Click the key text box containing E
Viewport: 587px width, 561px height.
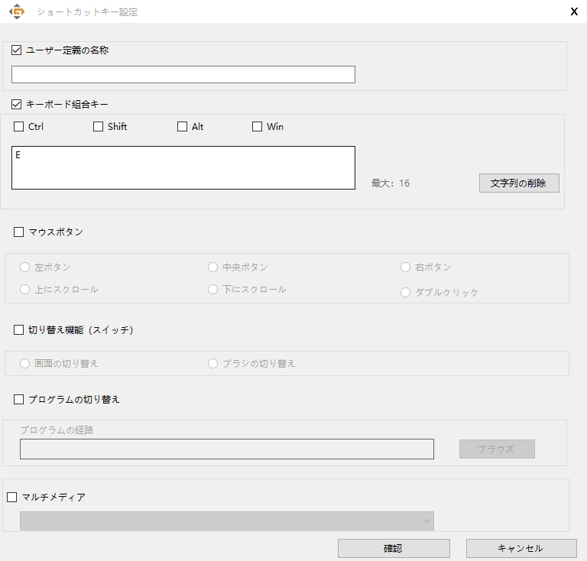(x=183, y=167)
